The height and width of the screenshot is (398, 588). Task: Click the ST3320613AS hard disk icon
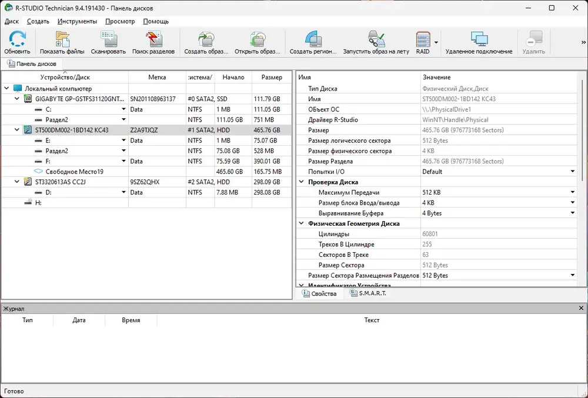(28, 182)
